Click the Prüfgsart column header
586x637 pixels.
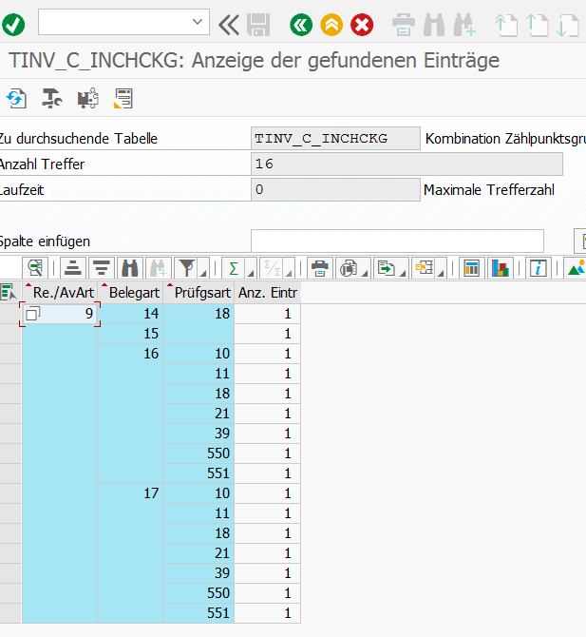[198, 292]
